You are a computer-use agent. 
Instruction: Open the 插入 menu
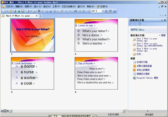(38, 6)
